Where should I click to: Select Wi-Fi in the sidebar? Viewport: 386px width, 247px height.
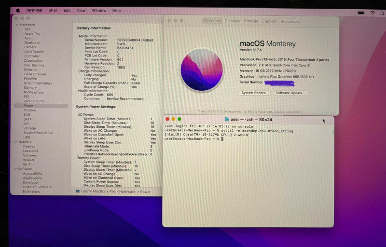(27, 165)
